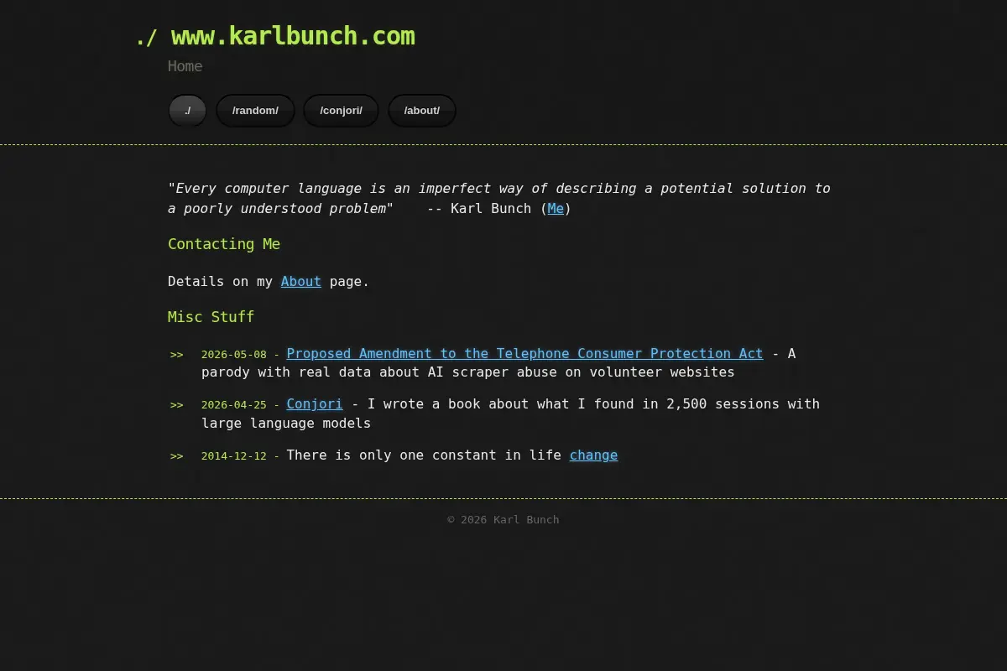The width and height of the screenshot is (1007, 671).
Task: Open the /conjori/ nav button
Action: tap(341, 111)
